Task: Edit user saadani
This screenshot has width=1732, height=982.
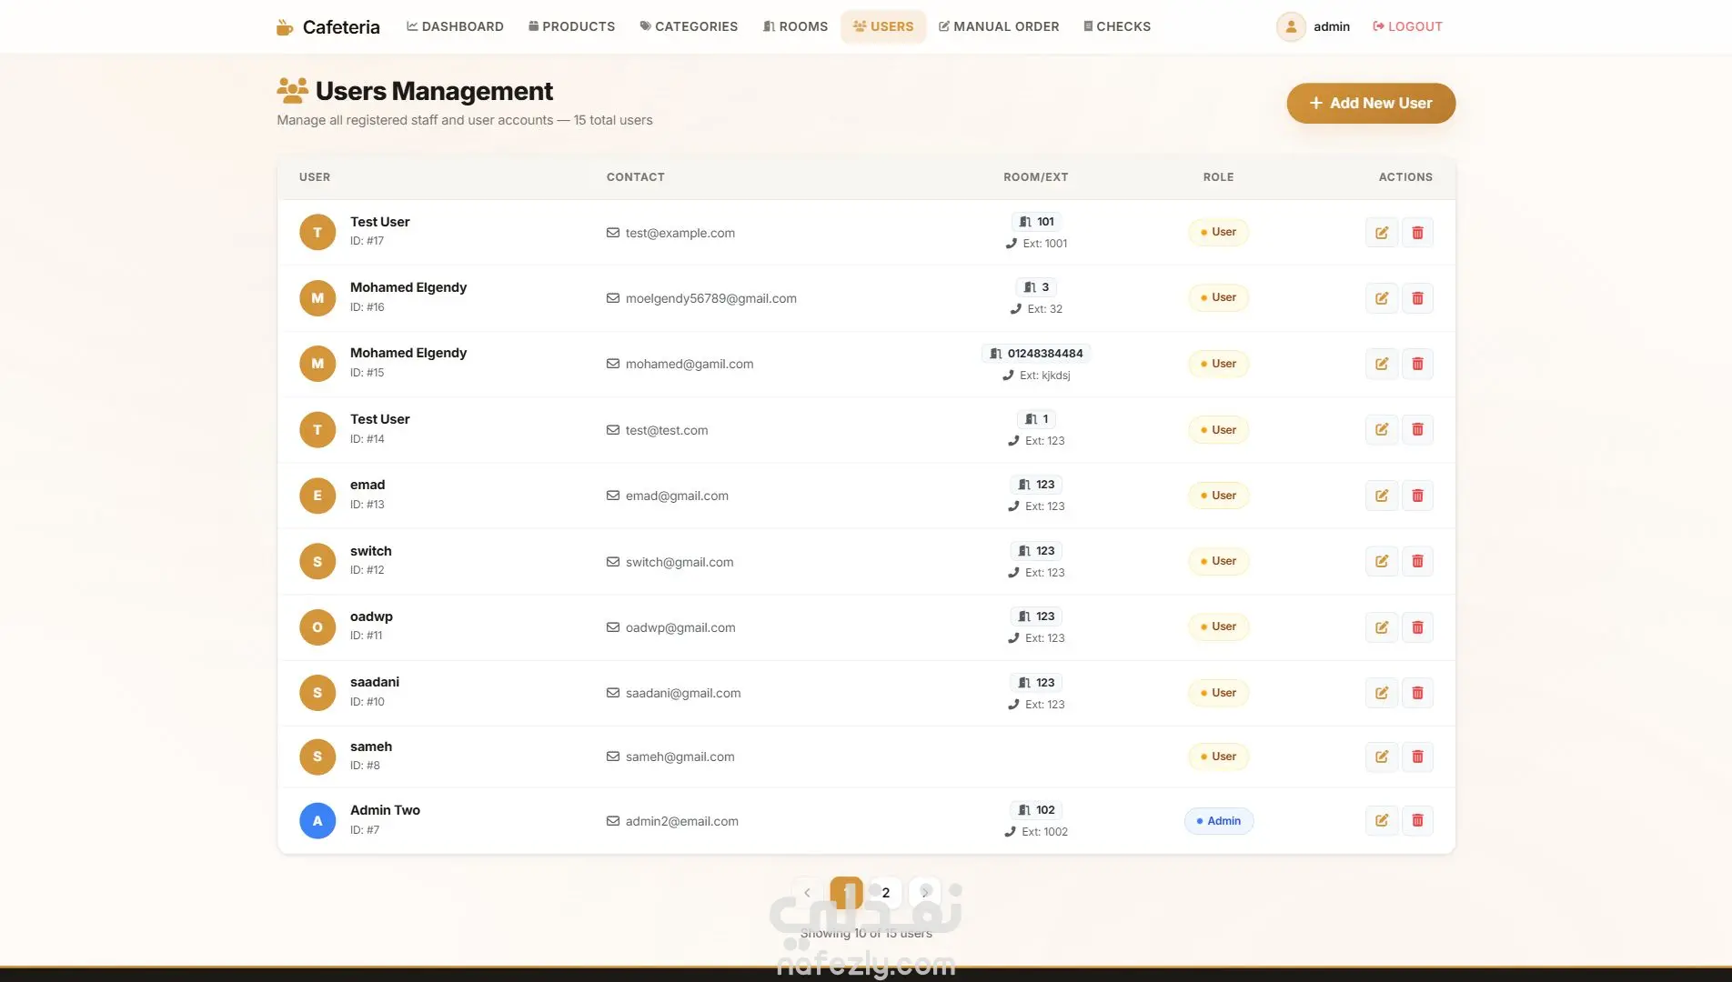Action: (1381, 693)
